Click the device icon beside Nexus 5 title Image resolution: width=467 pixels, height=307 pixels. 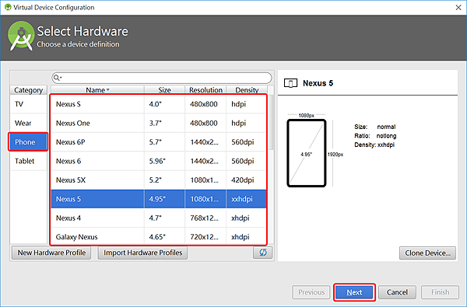click(x=290, y=83)
